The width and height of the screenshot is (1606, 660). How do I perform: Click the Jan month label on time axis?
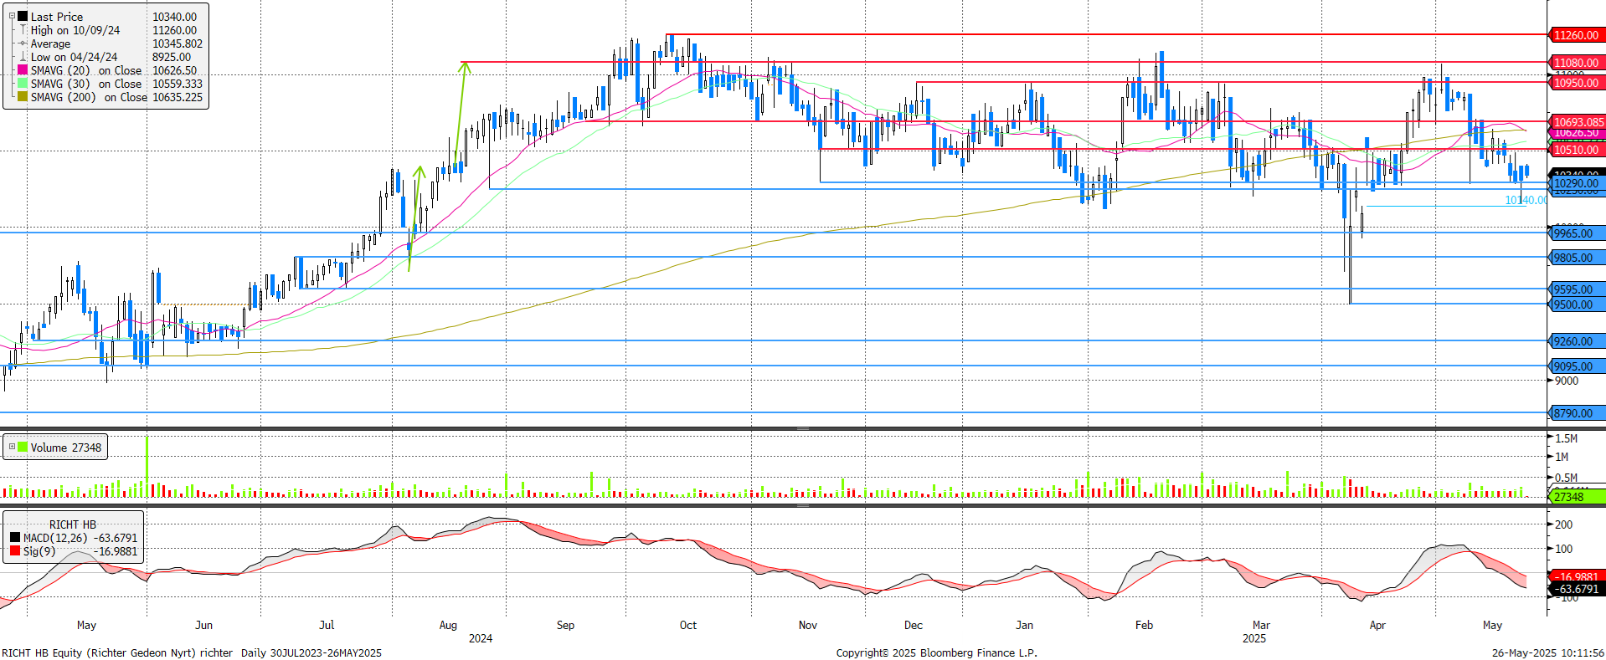click(1024, 625)
